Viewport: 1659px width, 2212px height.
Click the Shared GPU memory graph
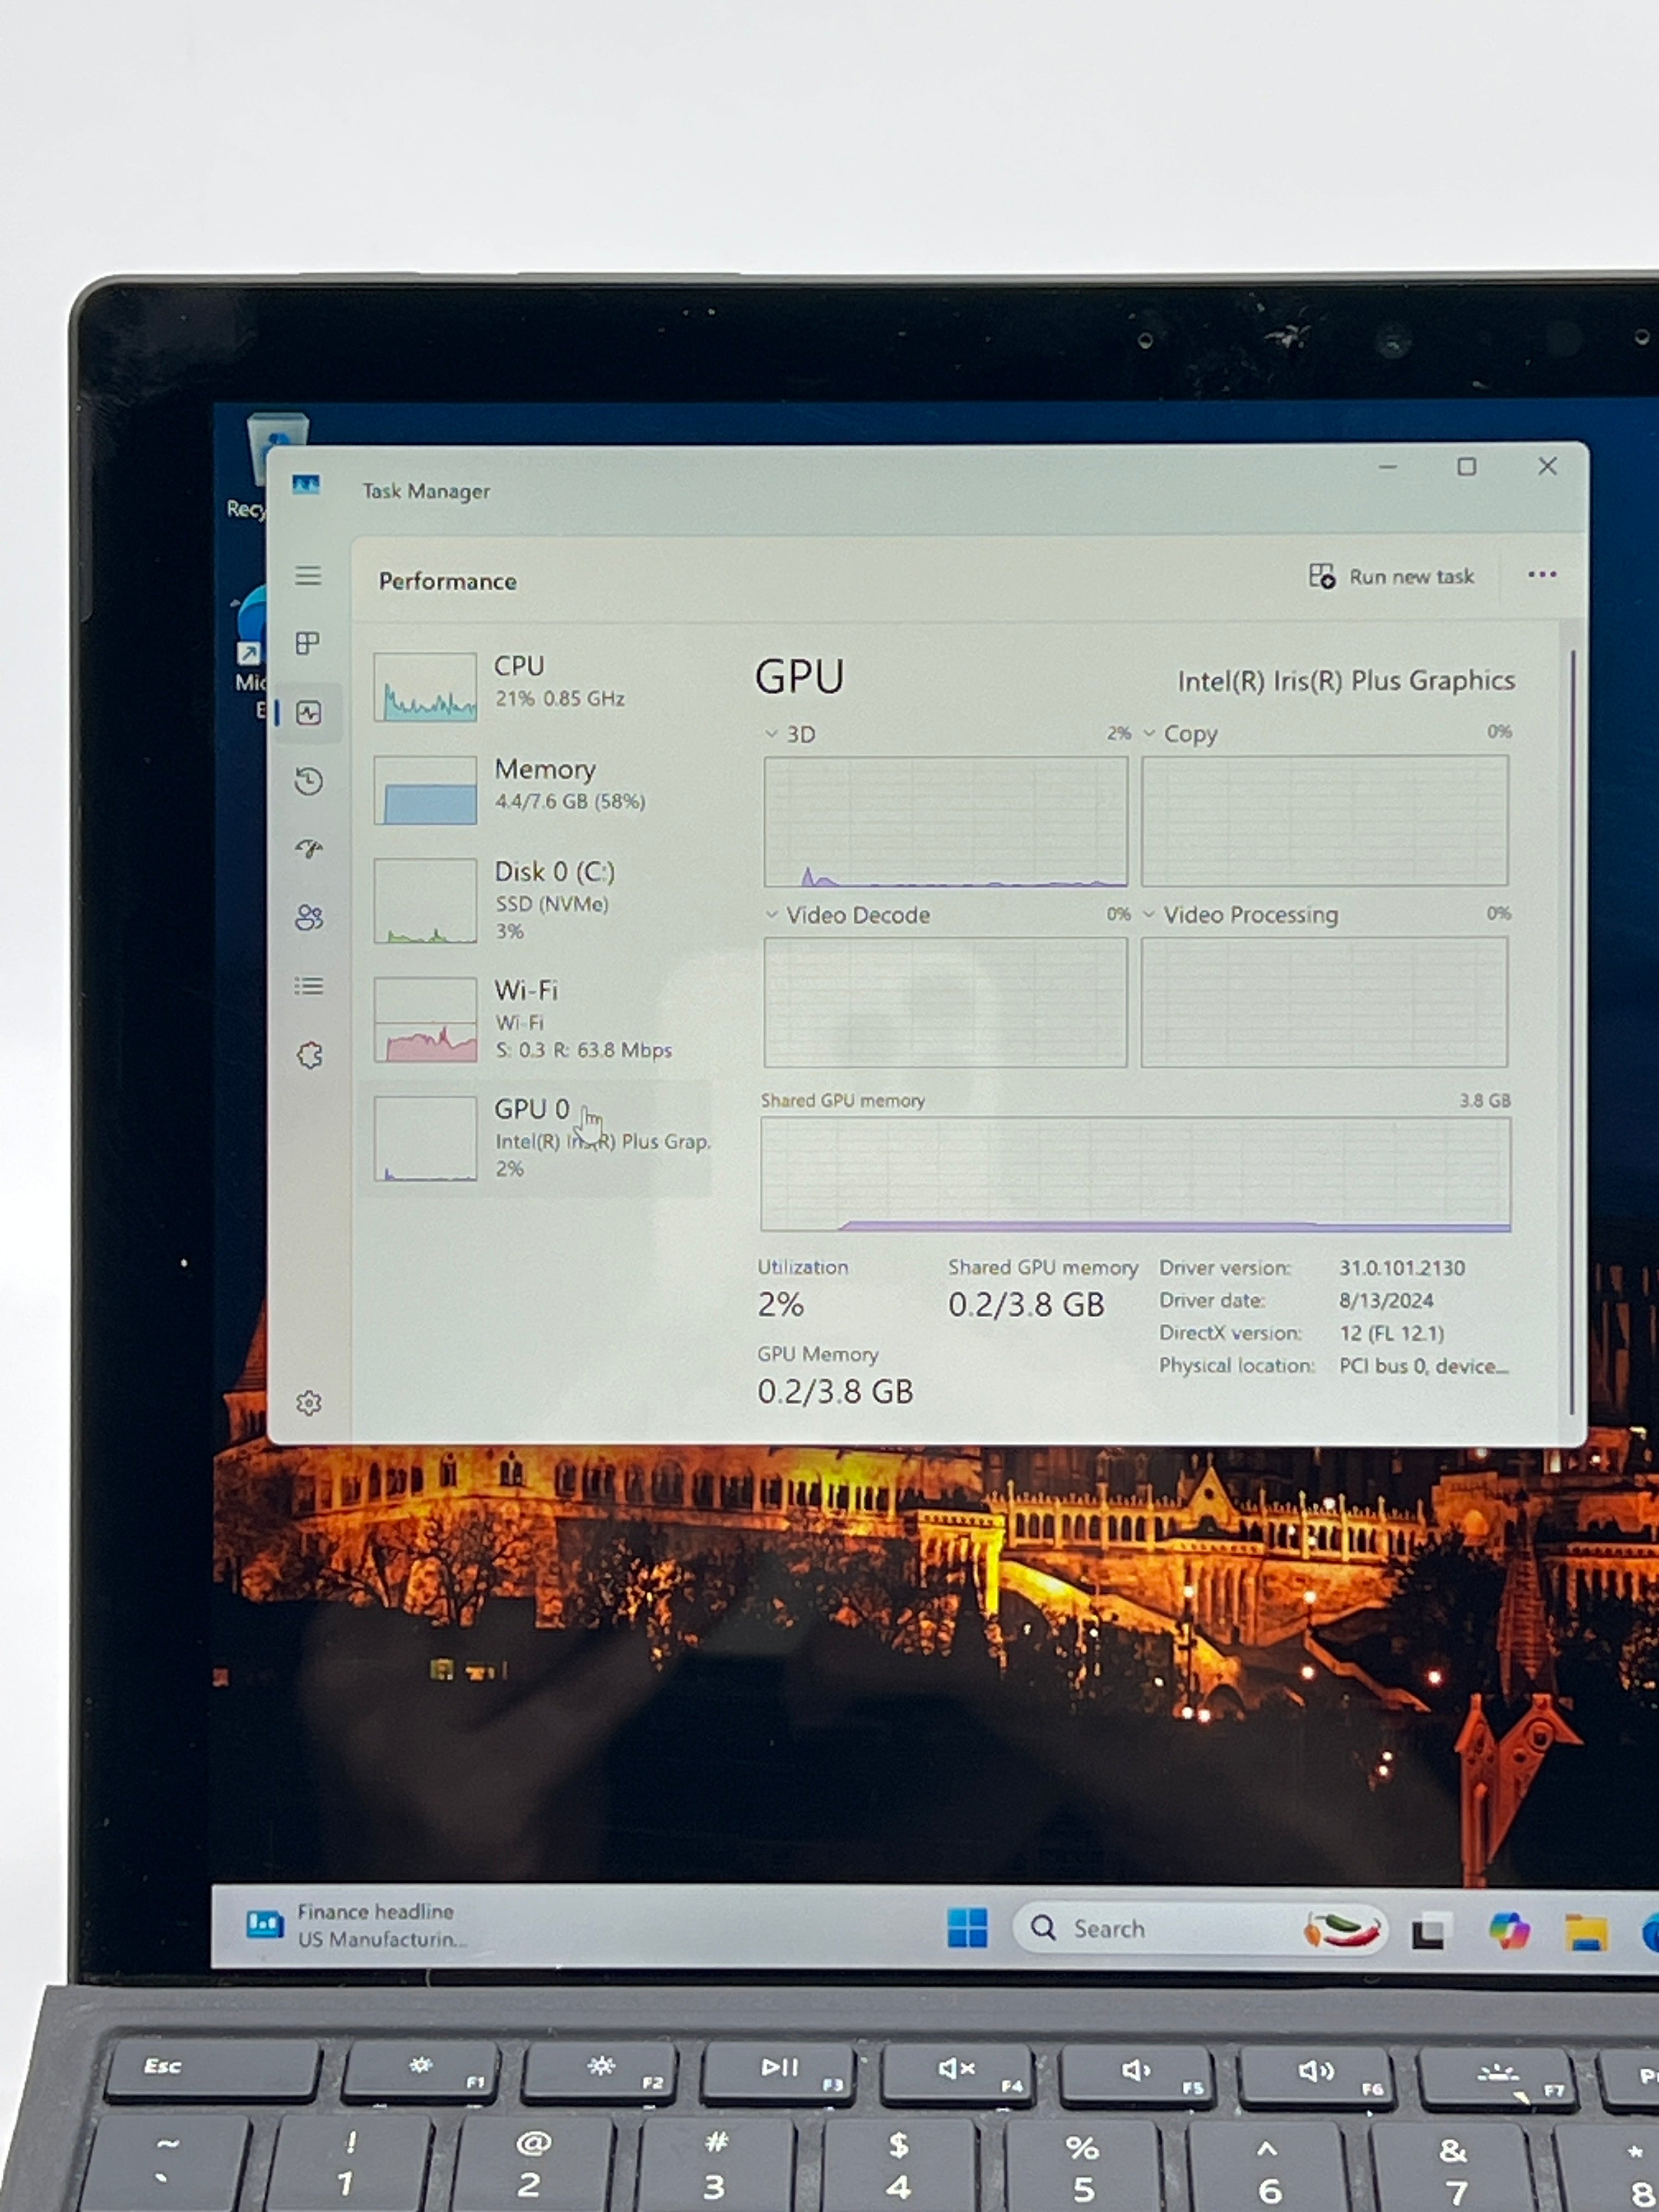[1136, 1174]
